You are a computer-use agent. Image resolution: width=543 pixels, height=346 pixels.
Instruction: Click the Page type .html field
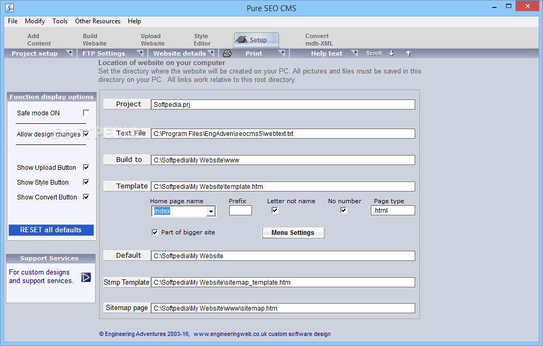392,211
